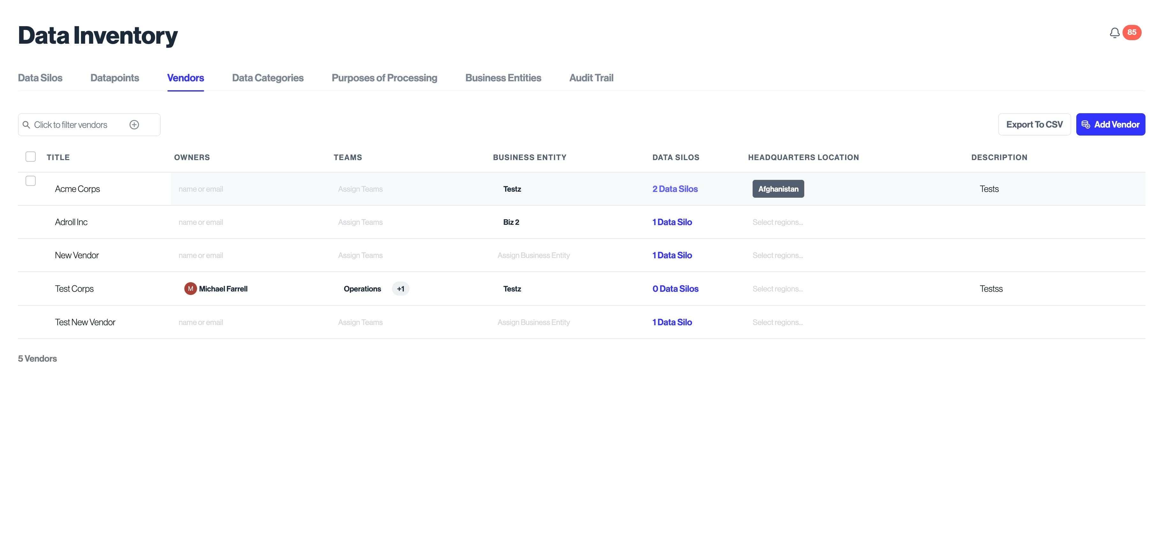Open Assign Teams dropdown for Acme Corps
This screenshot has height=537, width=1171.
point(360,189)
